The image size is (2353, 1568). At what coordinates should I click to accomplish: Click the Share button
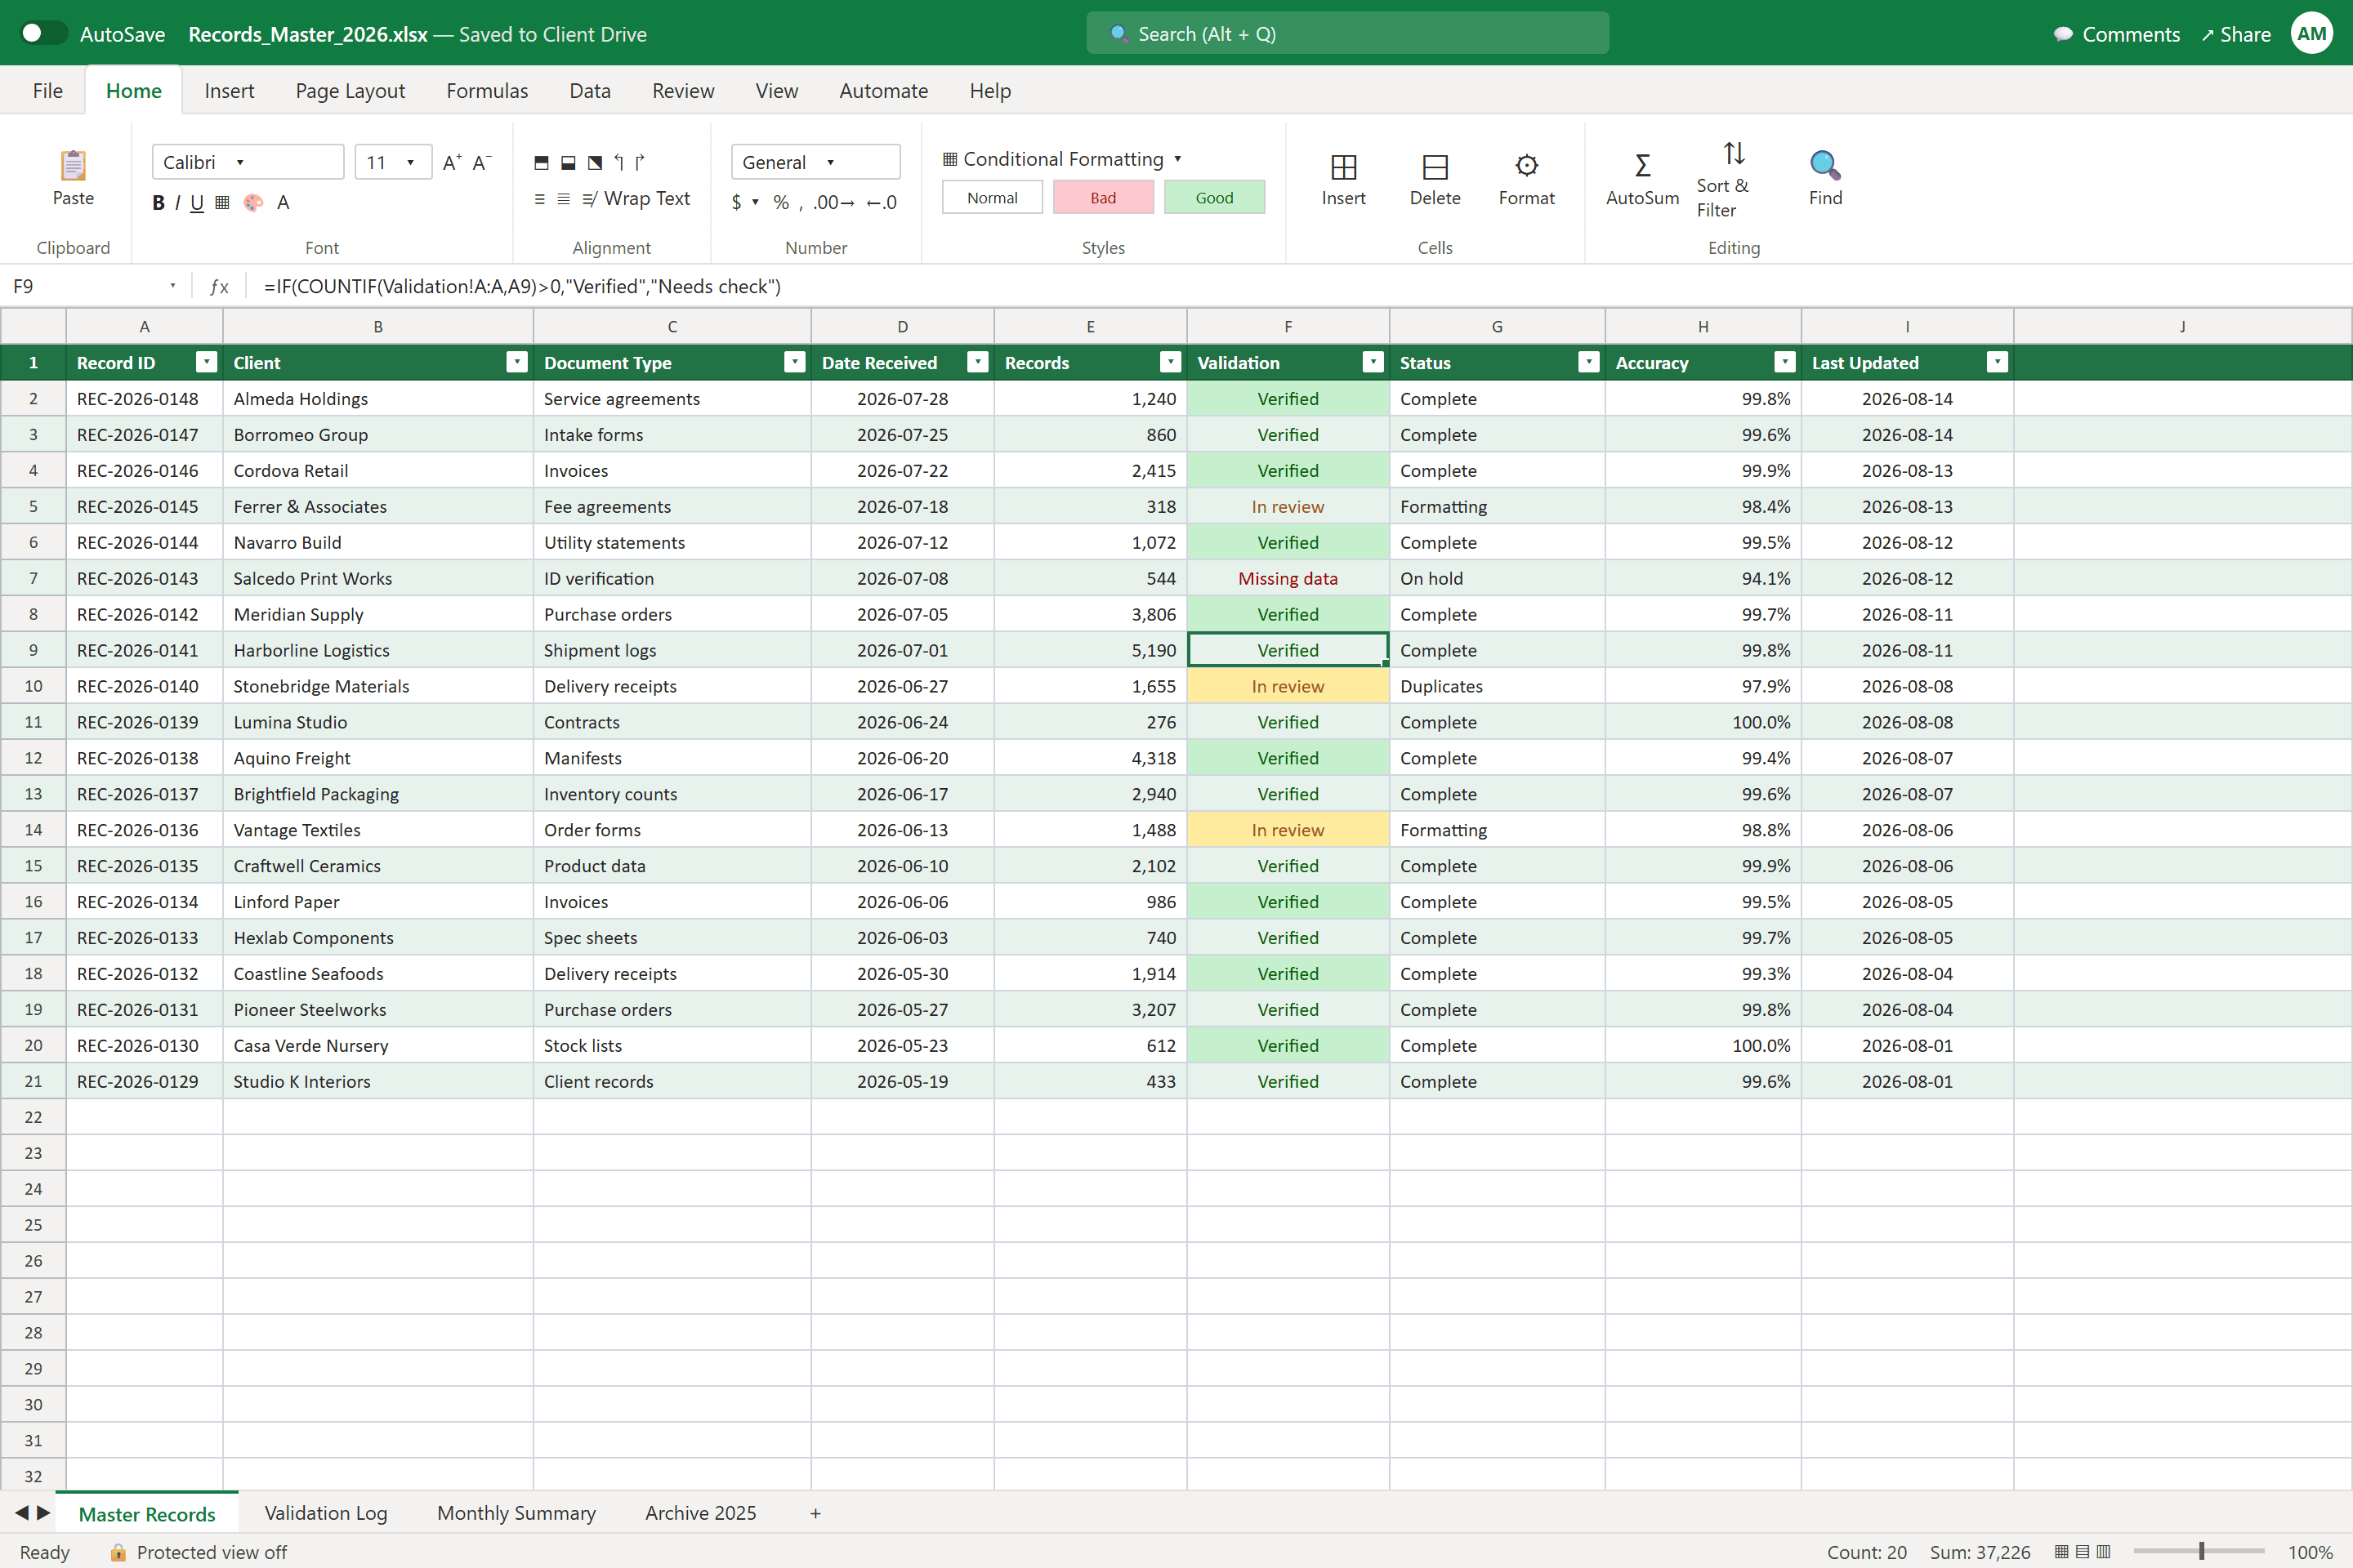click(x=2236, y=34)
